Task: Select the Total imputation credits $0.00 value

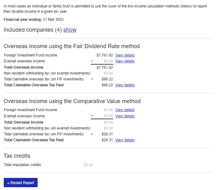Action: pos(88,165)
